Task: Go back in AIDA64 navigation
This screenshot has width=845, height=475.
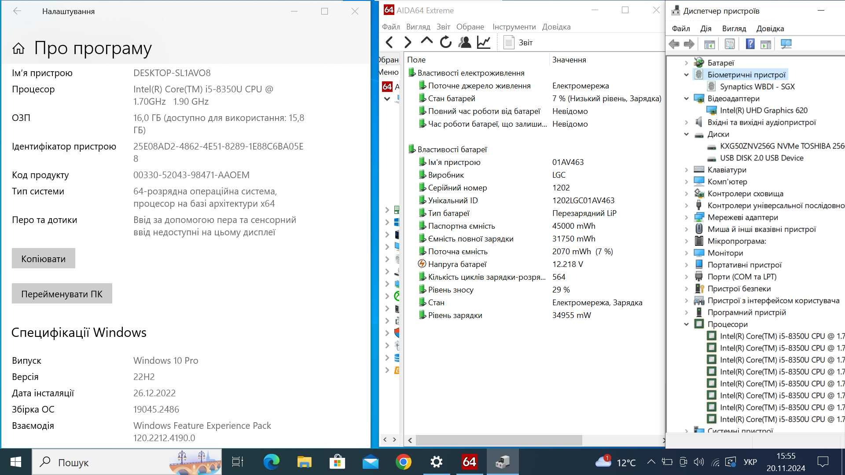Action: pyautogui.click(x=389, y=42)
